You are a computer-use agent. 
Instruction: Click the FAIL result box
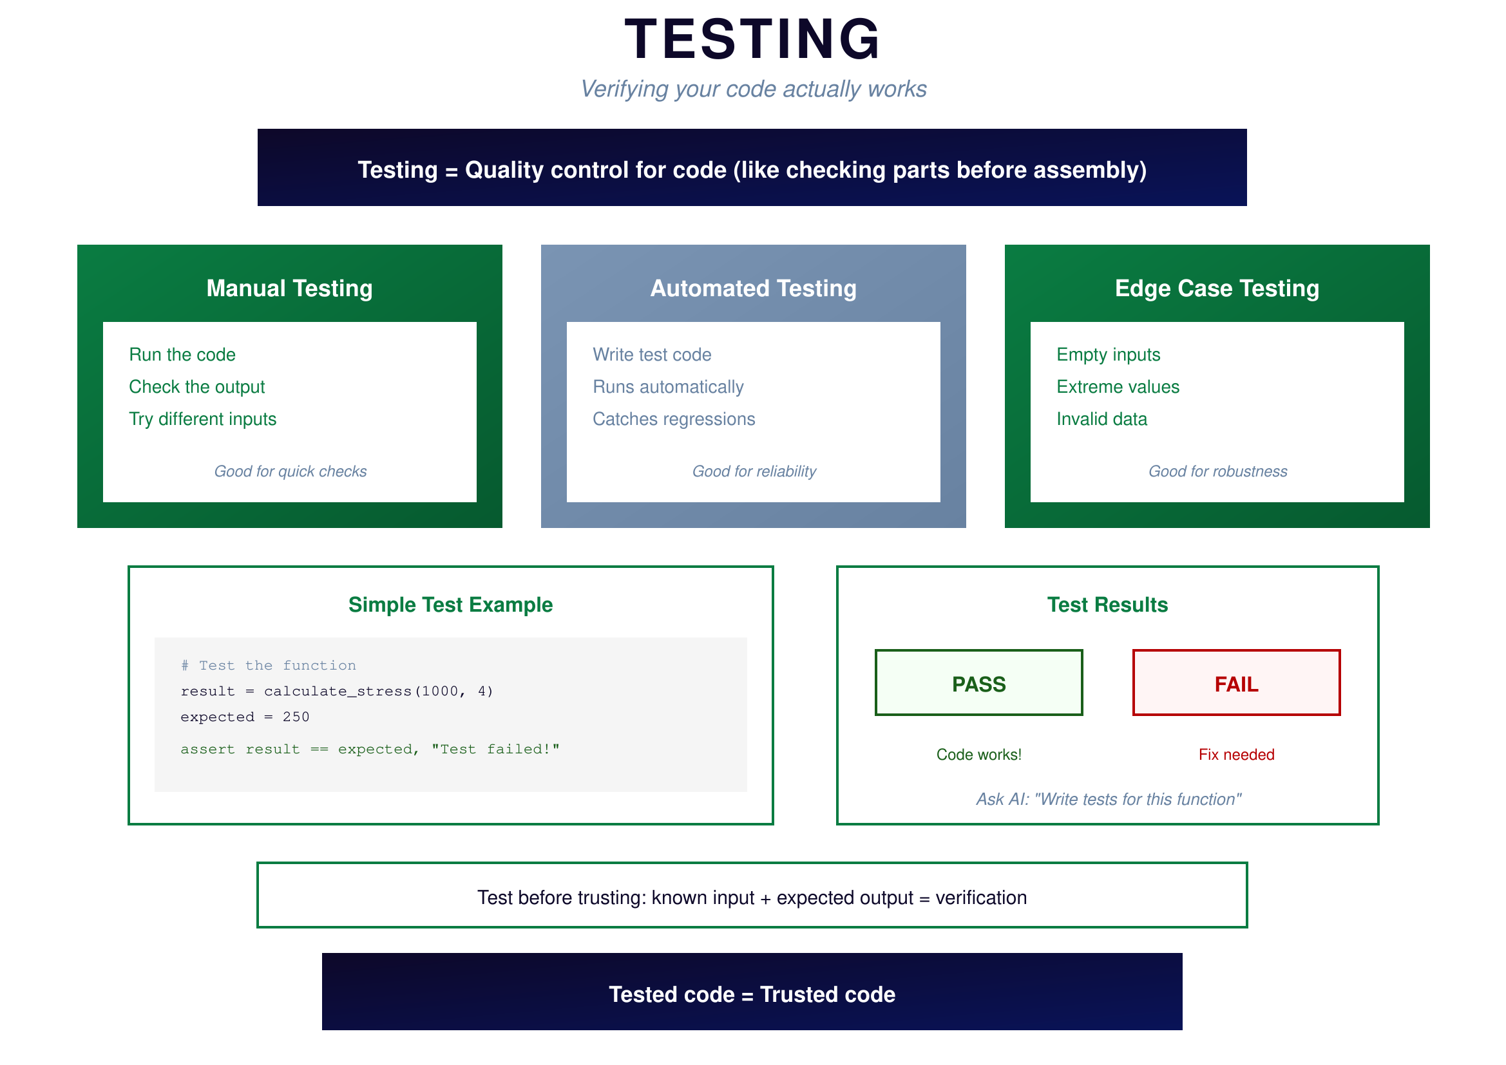1235,683
